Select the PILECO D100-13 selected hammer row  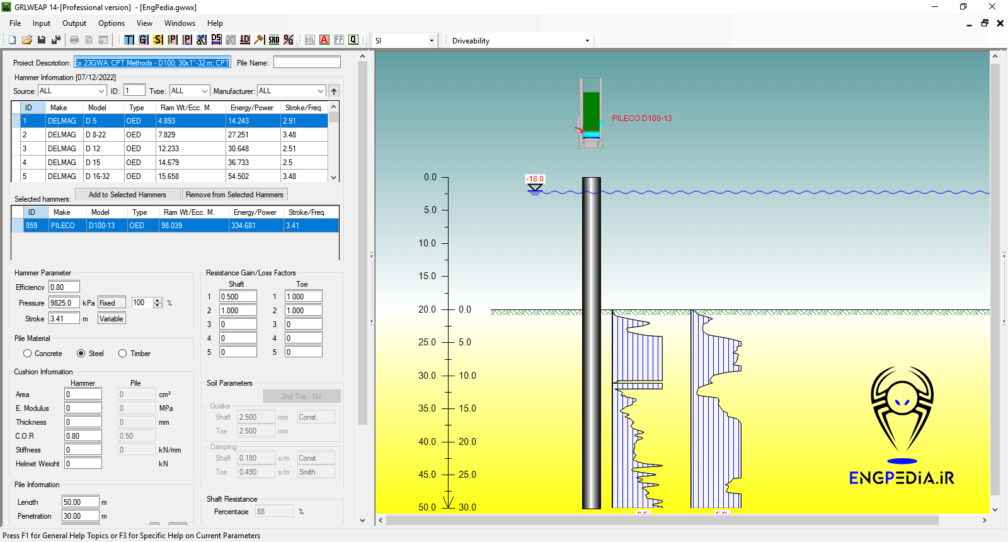pos(175,226)
